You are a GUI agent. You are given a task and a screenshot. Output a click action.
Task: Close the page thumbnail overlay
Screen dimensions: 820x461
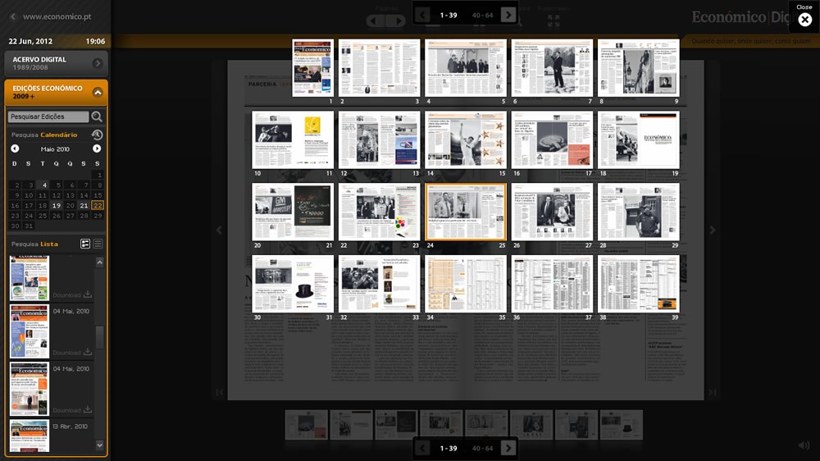[805, 20]
